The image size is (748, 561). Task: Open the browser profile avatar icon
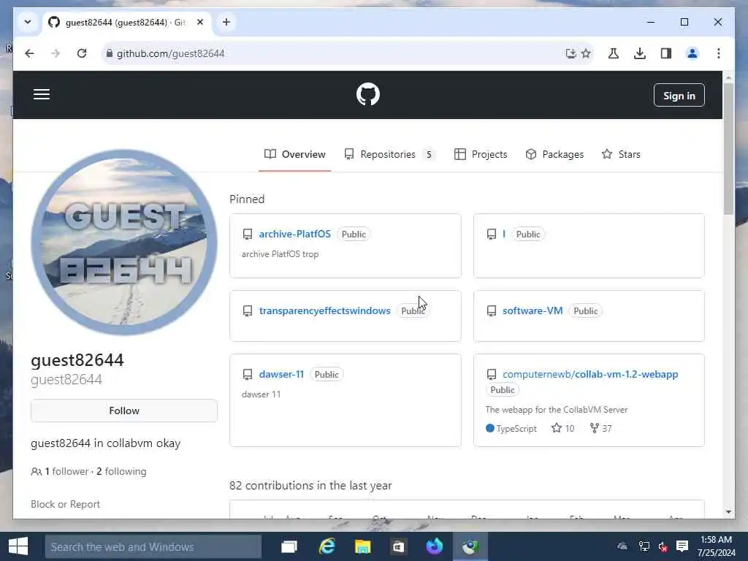pyautogui.click(x=692, y=53)
